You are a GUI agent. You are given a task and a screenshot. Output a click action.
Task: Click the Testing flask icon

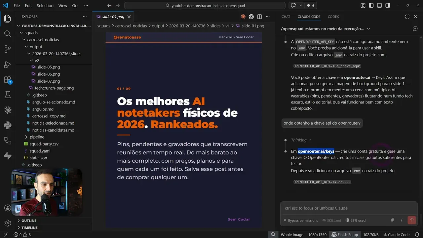(7, 95)
